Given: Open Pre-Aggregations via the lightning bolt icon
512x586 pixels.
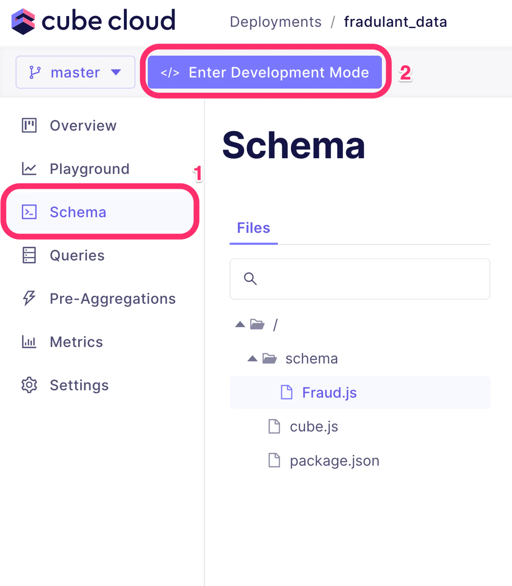Looking at the screenshot, I should click(x=29, y=298).
